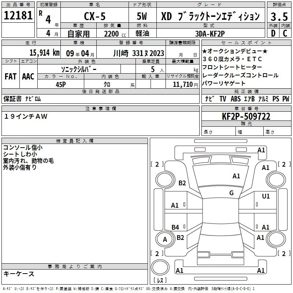Select the exterior color ソニックシルバー
The image size is (293, 293).
click(x=79, y=69)
